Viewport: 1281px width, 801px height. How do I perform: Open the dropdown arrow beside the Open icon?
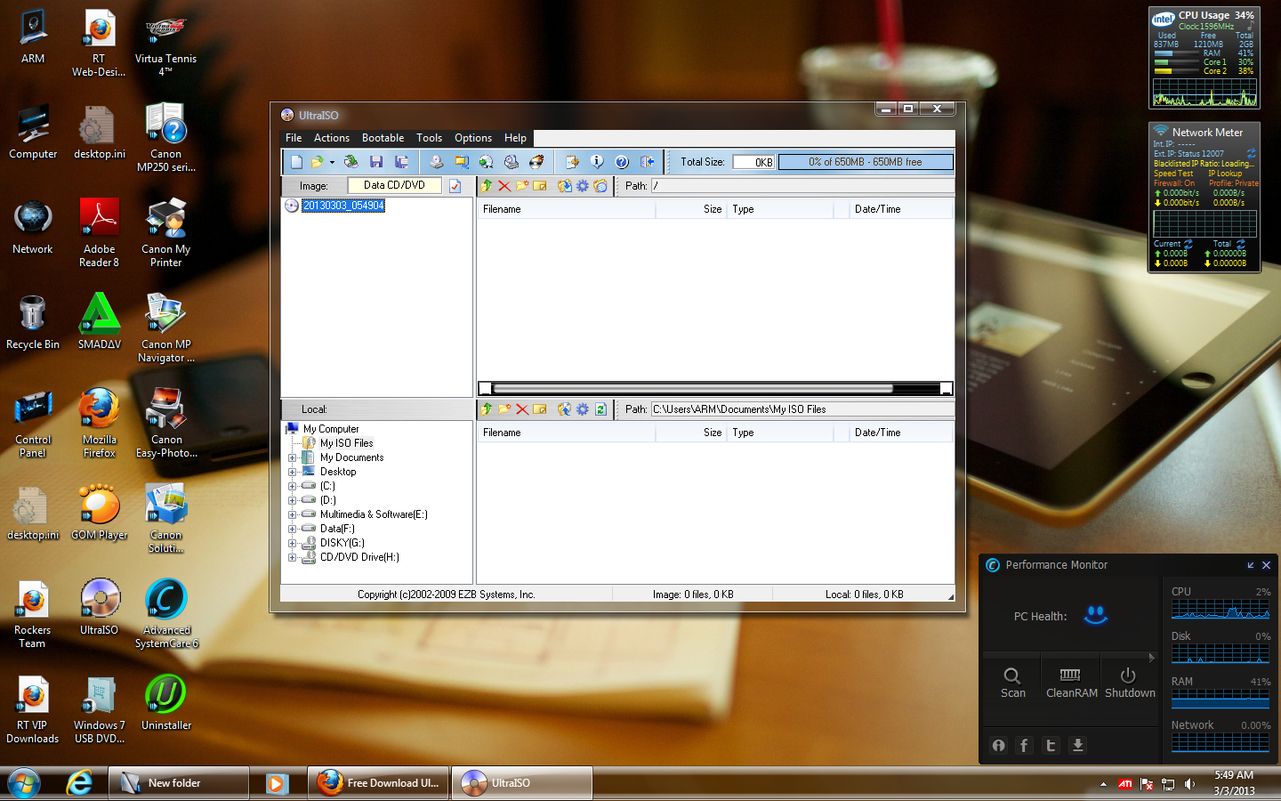[332, 162]
